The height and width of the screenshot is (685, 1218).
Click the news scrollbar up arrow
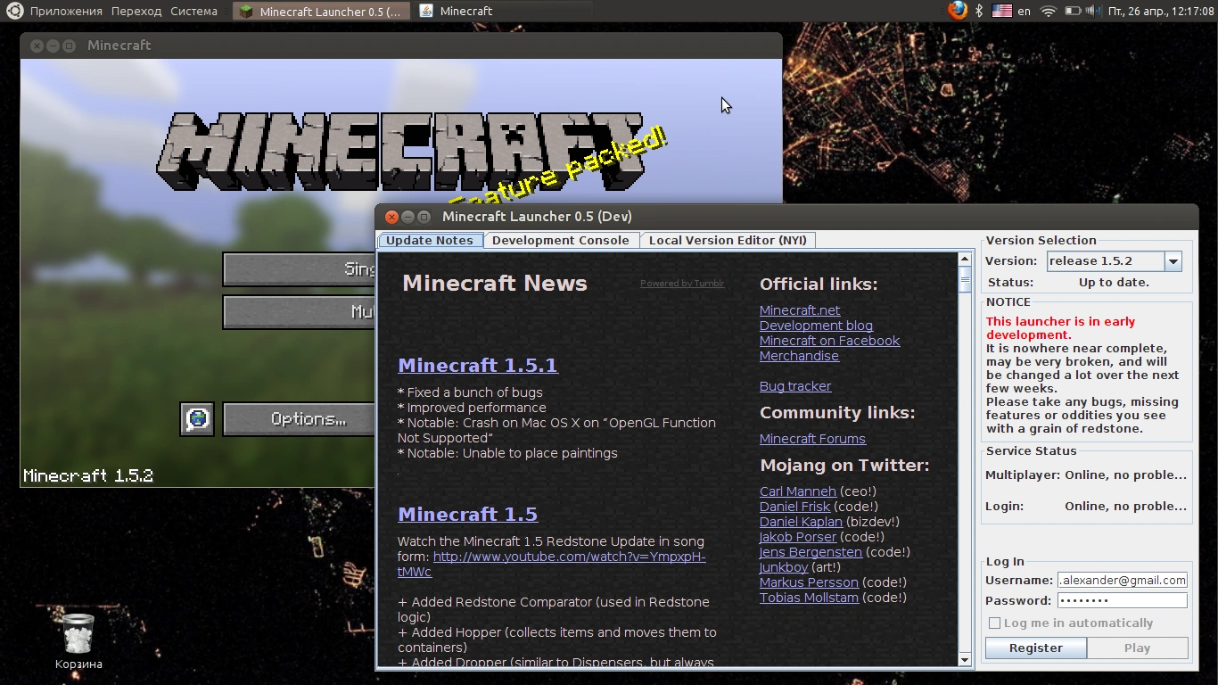pyautogui.click(x=965, y=260)
